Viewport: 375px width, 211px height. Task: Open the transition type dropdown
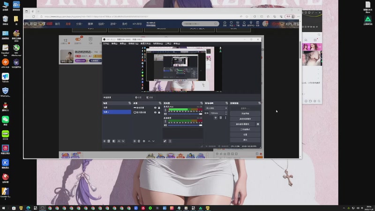pyautogui.click(x=216, y=108)
